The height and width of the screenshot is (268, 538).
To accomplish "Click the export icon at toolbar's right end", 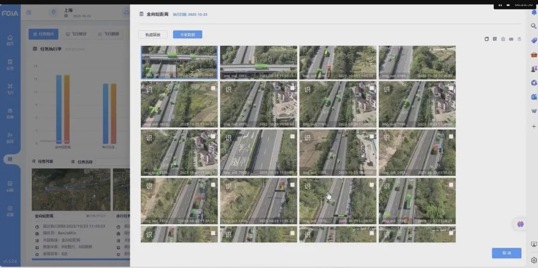I will point(519,39).
